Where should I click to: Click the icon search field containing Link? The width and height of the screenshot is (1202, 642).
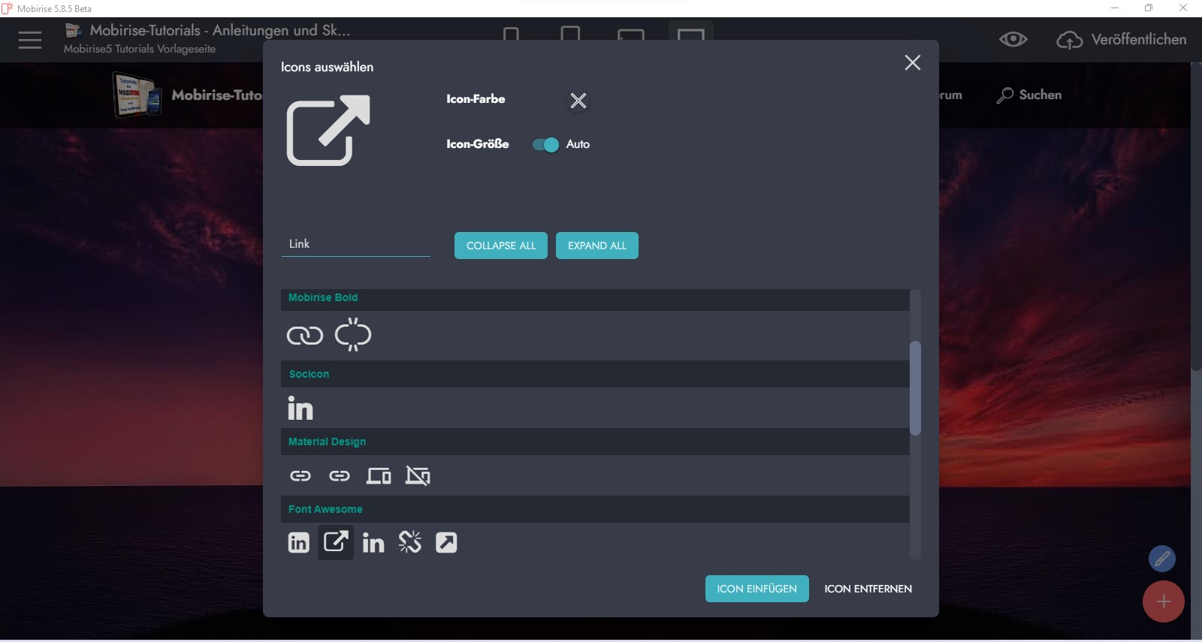(355, 244)
